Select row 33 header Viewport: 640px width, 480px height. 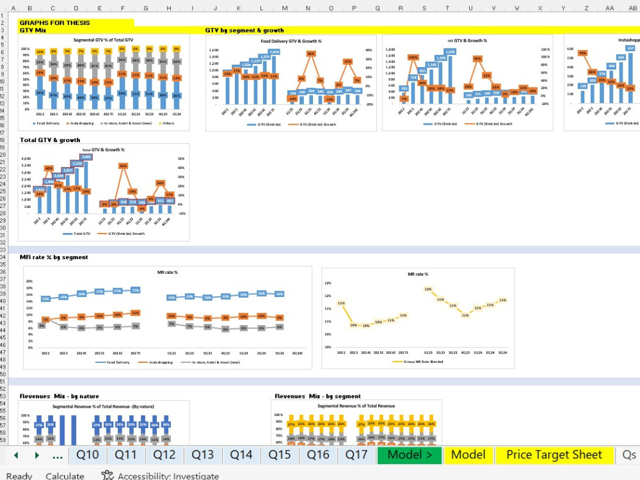click(3, 250)
